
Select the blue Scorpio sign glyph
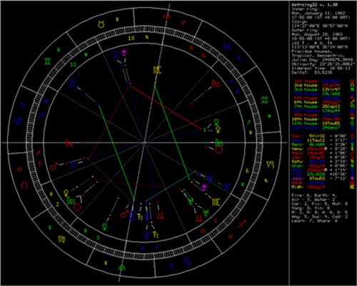pyautogui.click(x=188, y=262)
